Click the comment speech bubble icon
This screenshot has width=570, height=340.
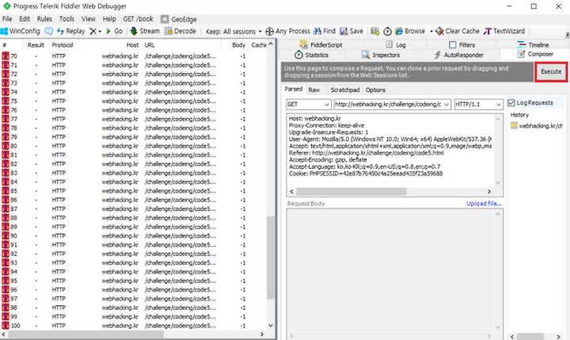(x=49, y=32)
